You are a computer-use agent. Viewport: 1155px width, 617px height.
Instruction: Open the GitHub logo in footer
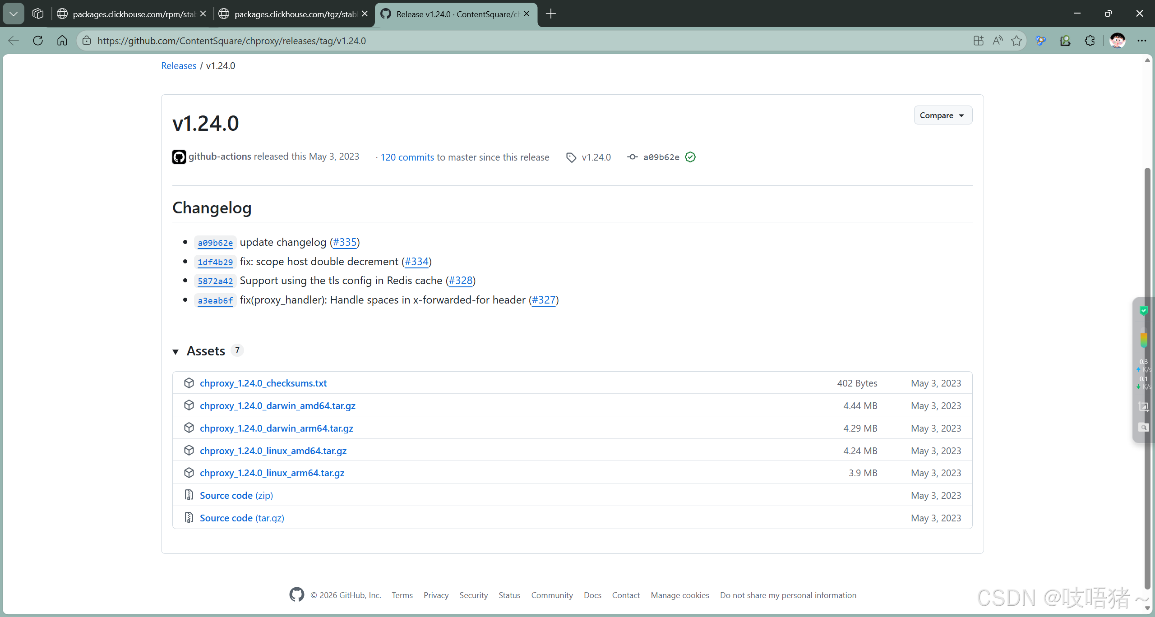tap(296, 595)
